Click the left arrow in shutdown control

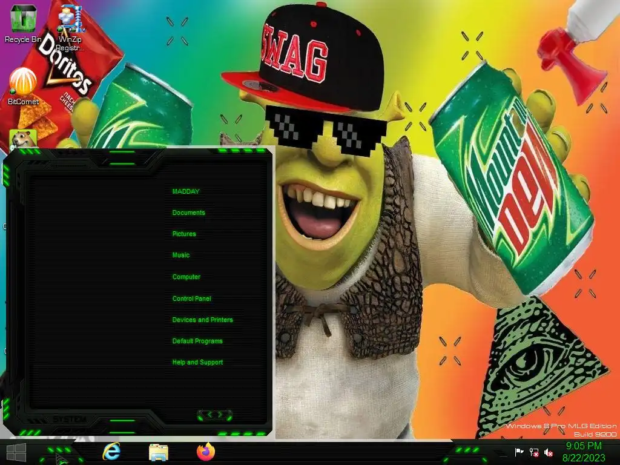pyautogui.click(x=209, y=415)
